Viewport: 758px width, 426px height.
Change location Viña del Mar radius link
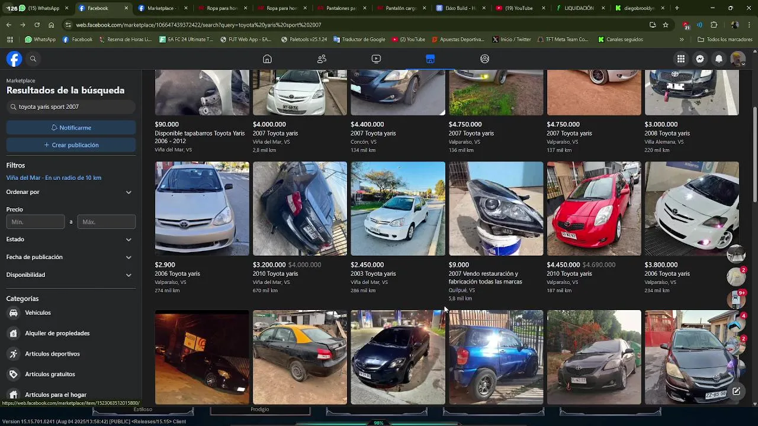[54, 177]
